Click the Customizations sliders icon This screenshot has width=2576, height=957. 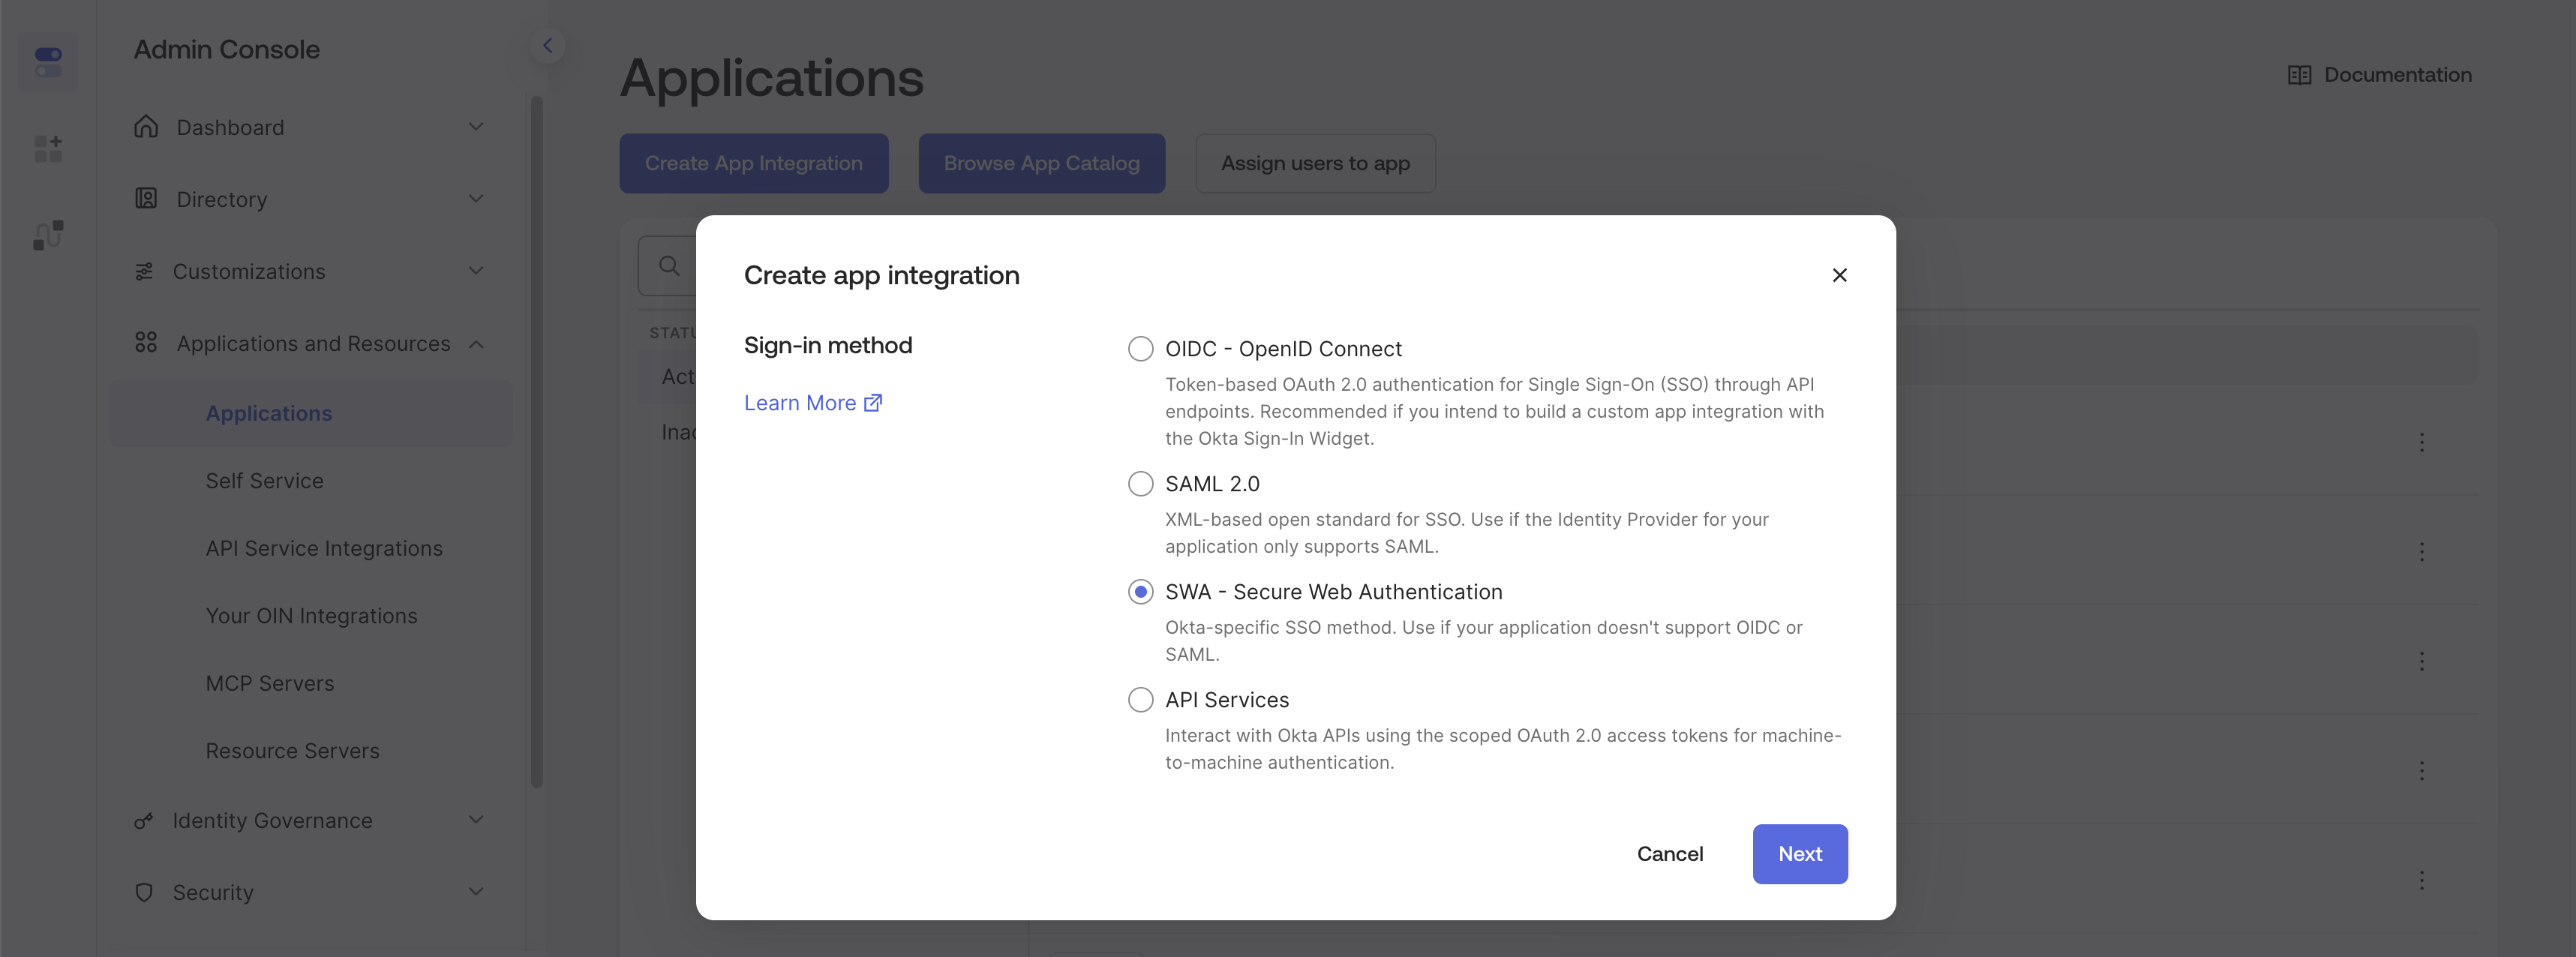144,271
